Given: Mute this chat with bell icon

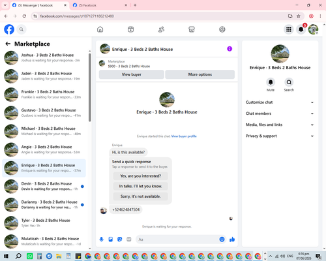Looking at the screenshot, I should pyautogui.click(x=271, y=82).
